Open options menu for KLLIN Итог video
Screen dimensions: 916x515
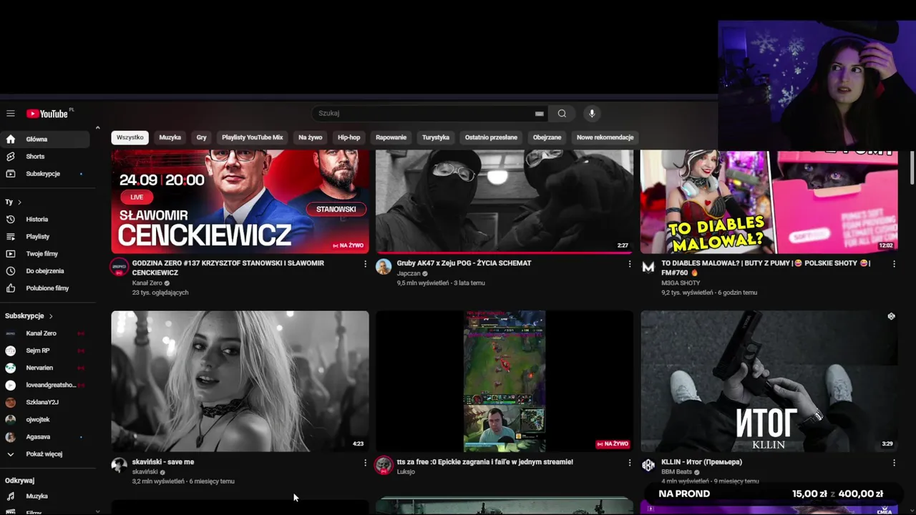[894, 463]
